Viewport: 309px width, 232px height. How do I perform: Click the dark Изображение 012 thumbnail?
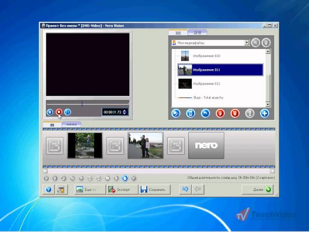(185, 84)
